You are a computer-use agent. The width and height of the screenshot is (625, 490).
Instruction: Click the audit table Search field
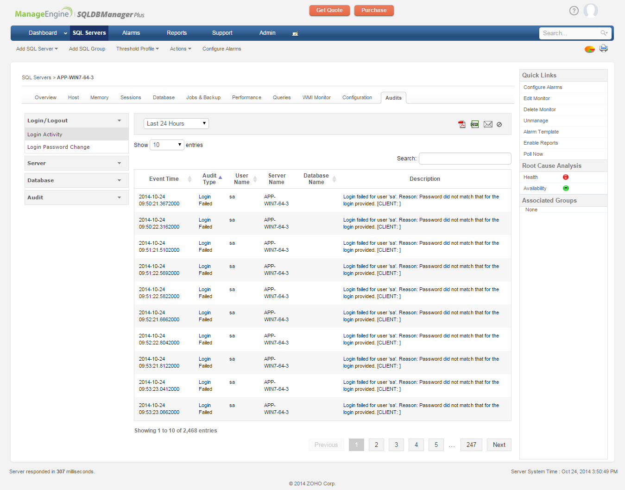coord(465,159)
